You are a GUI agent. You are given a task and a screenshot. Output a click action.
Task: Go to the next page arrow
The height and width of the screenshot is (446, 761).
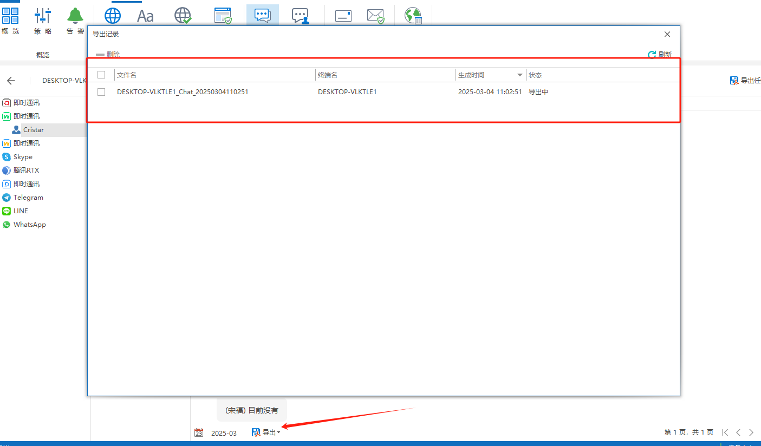tap(751, 432)
